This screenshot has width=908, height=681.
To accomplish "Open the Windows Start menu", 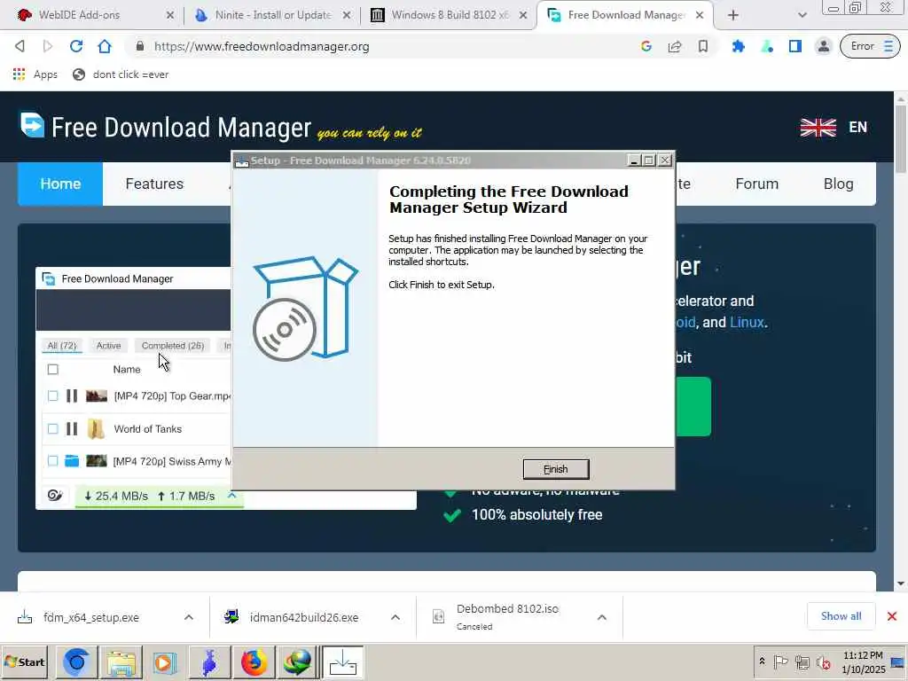I will coord(24,661).
